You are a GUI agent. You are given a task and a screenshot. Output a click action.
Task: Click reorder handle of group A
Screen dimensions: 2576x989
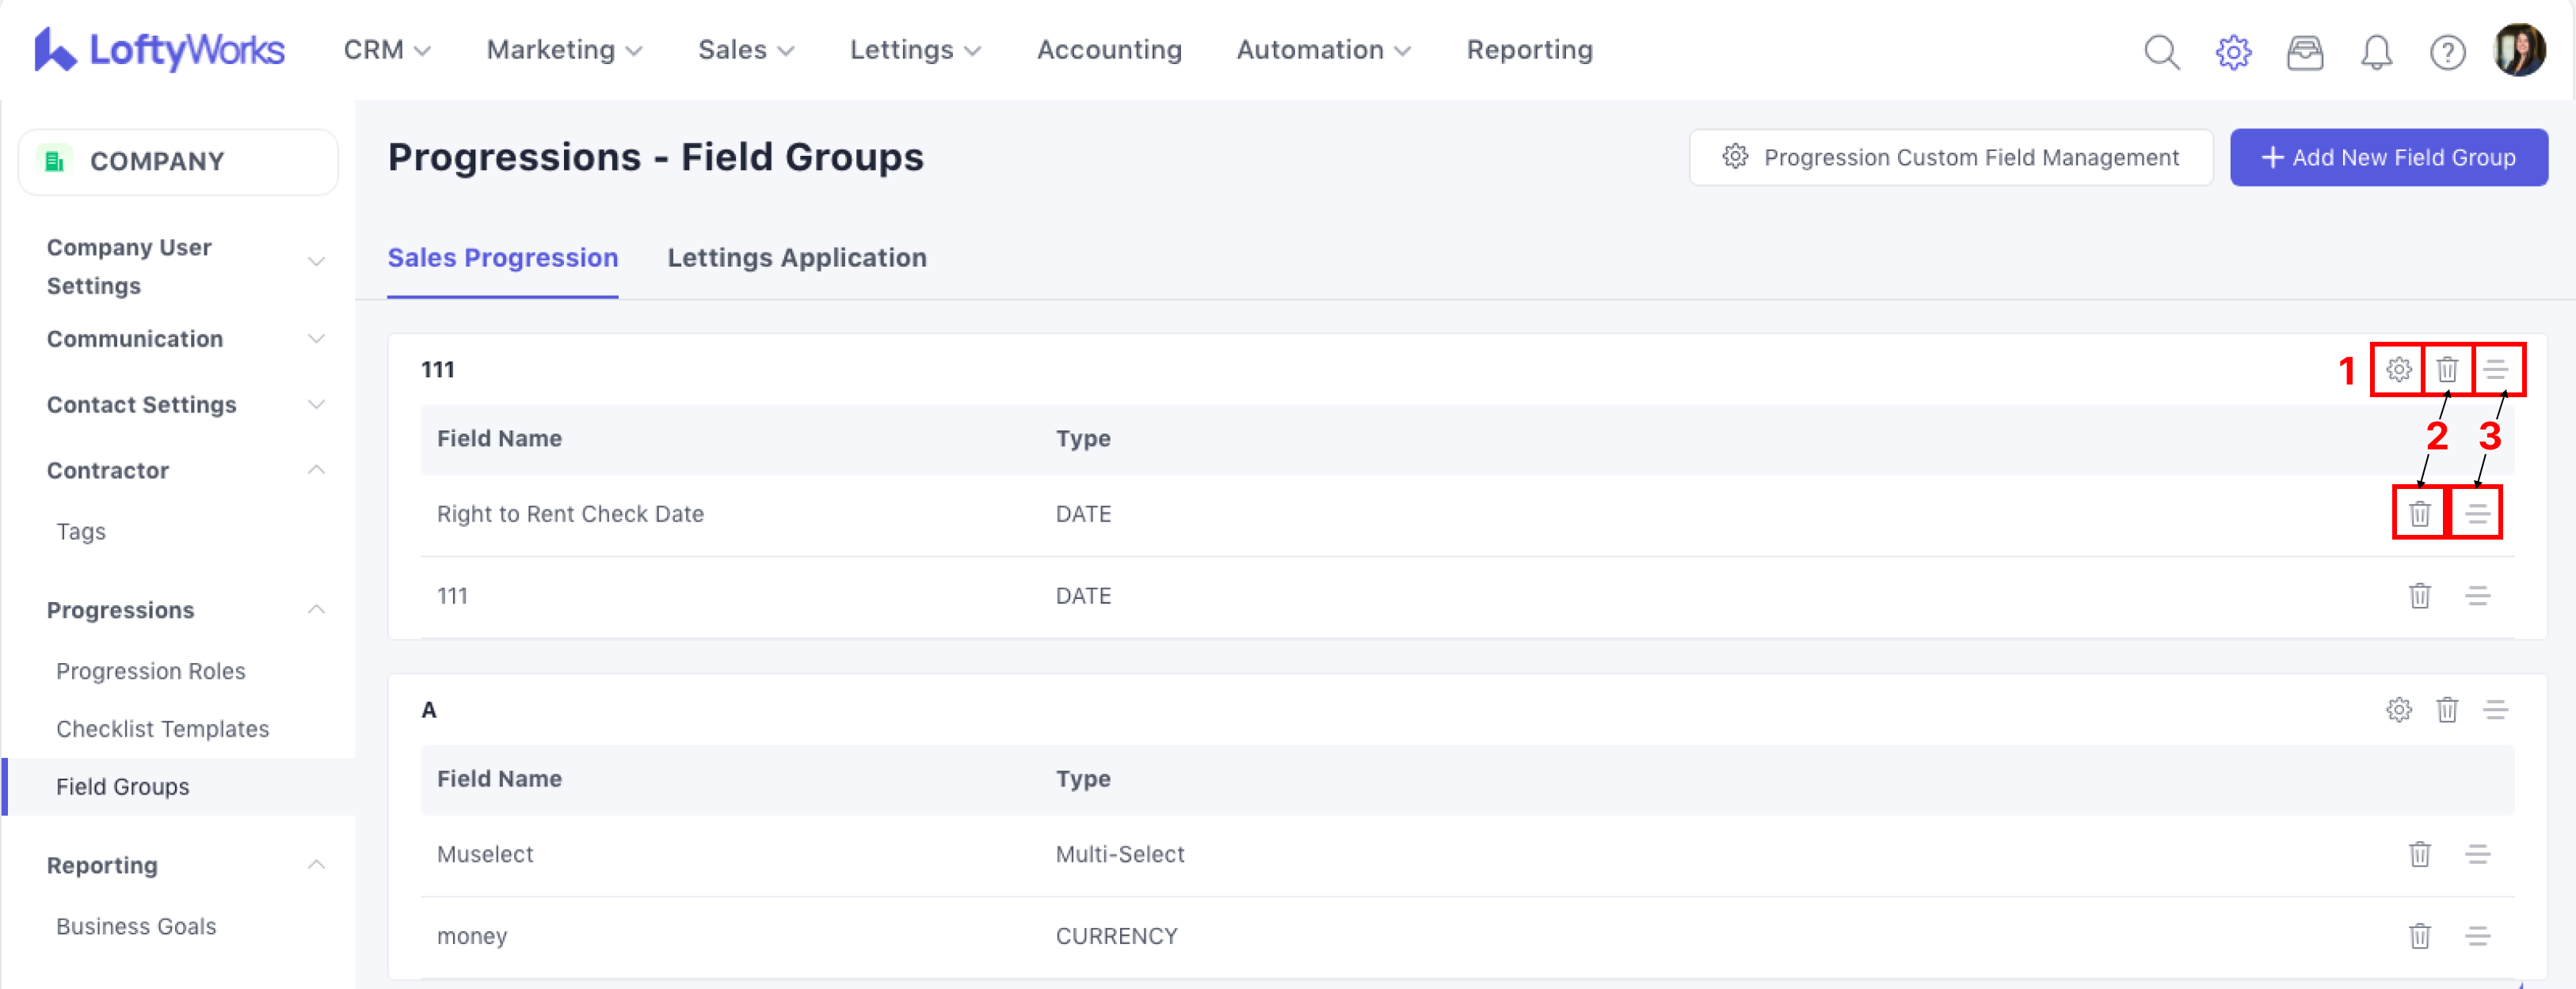[2495, 709]
